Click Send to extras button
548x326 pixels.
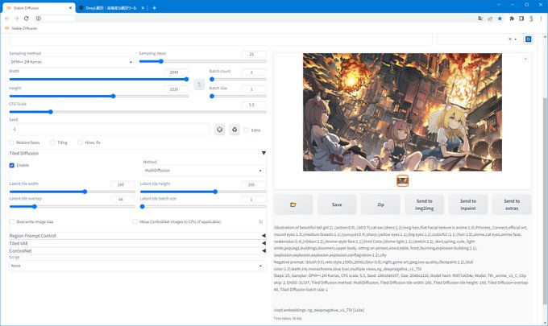point(512,204)
